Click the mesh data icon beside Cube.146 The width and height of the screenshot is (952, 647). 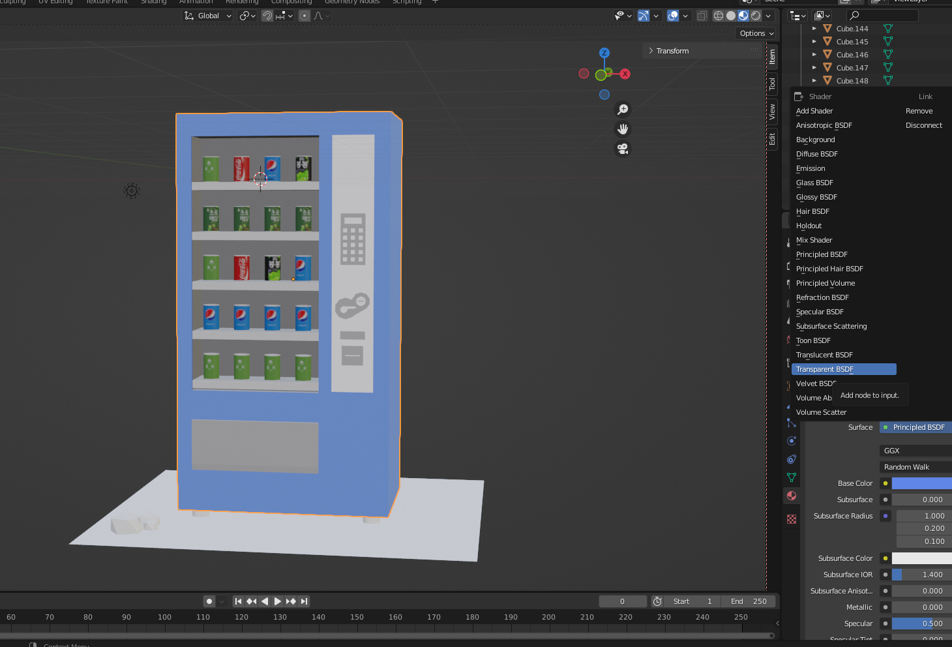click(887, 55)
